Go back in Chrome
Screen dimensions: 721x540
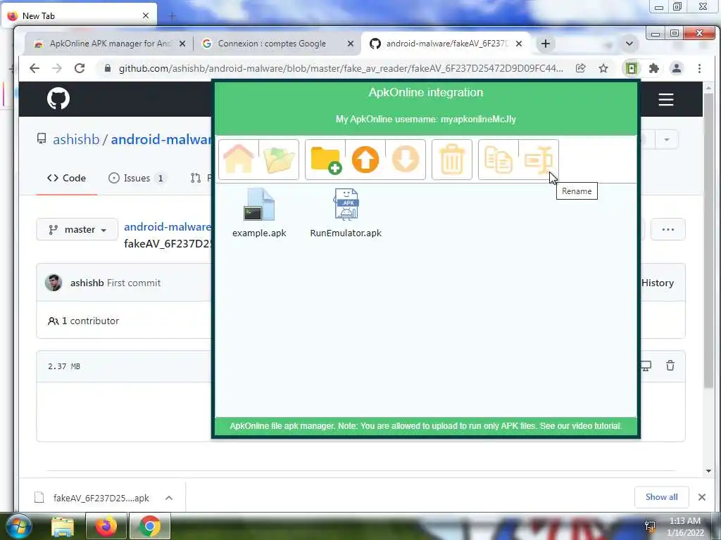point(35,68)
